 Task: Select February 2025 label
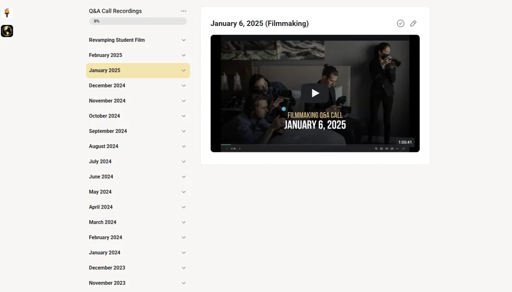coord(105,55)
